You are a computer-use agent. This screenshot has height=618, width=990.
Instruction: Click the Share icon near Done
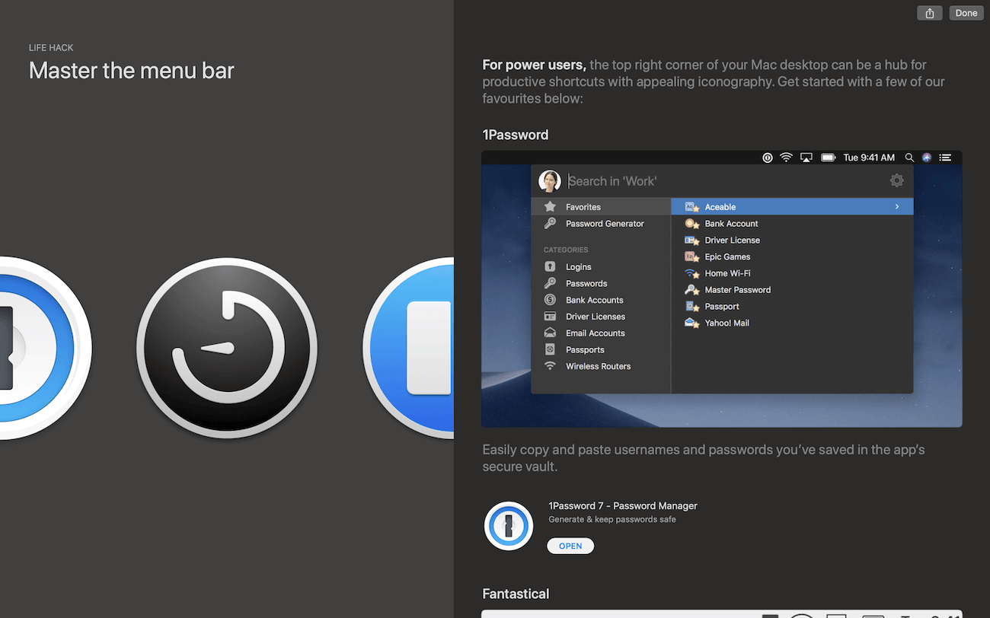929,12
